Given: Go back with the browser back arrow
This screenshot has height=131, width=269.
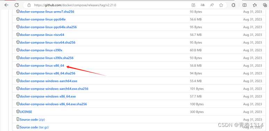Looking at the screenshot, I should tap(6, 5).
